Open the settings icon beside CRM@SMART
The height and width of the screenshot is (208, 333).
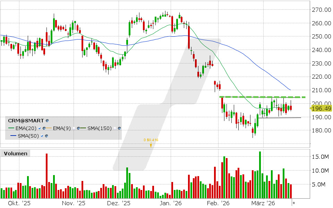[46, 121]
